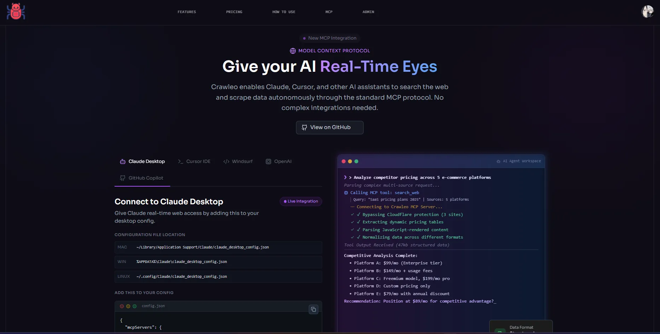Image resolution: width=660 pixels, height=334 pixels.
Task: Click the GitHub Copilot tab icon
Action: [x=123, y=178]
